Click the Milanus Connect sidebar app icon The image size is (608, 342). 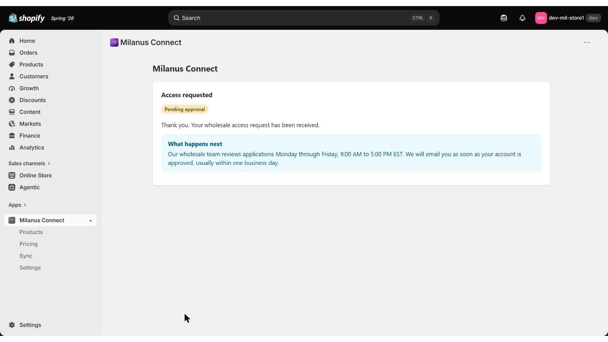(12, 220)
